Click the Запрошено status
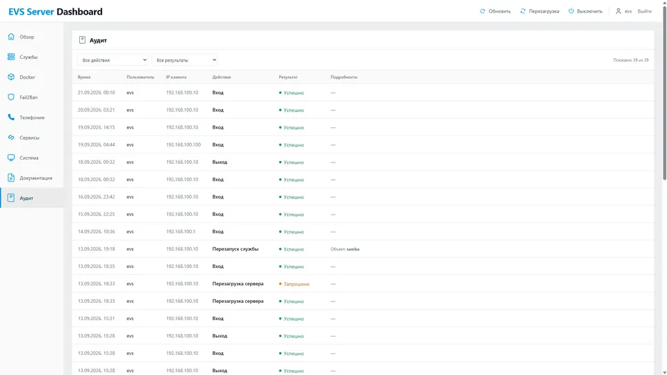Image resolution: width=667 pixels, height=375 pixels. [x=295, y=284]
